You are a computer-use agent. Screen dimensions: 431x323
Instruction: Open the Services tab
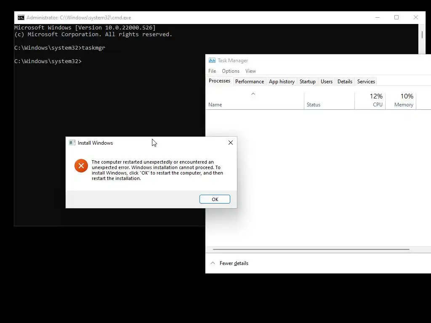point(366,82)
